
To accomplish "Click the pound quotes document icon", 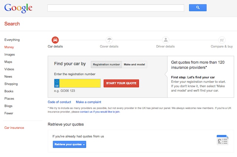I will 223,140.
